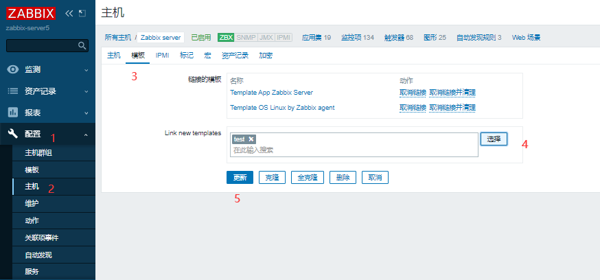This screenshot has width=600, height=280.
Task: Click the sidebar kiosk/hide mode icon
Action: [82, 14]
